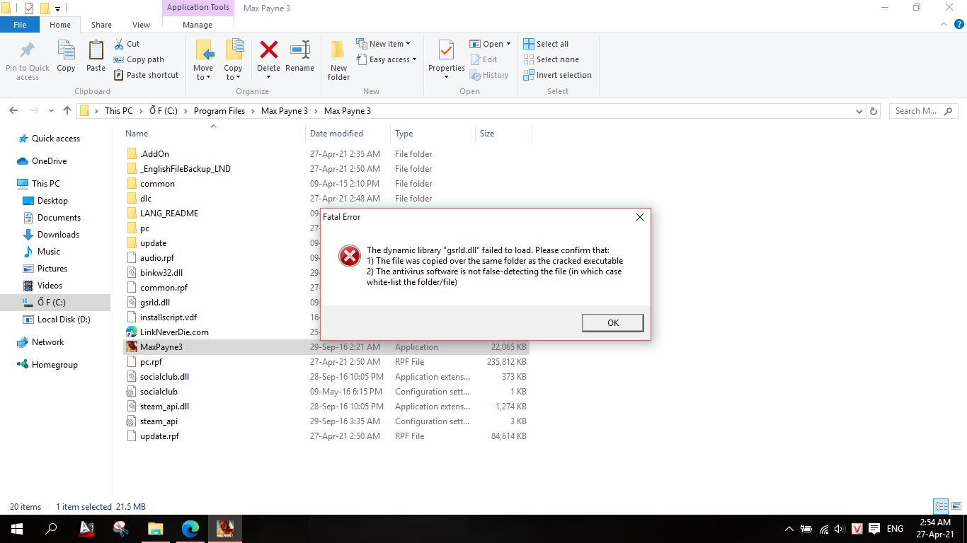The image size is (967, 543).
Task: Switch to large icons view toggle
Action: coord(955,506)
